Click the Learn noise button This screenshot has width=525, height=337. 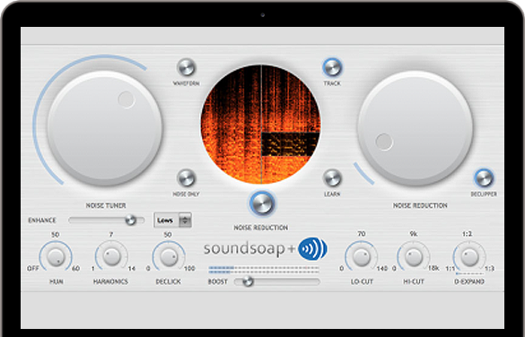[x=332, y=178]
